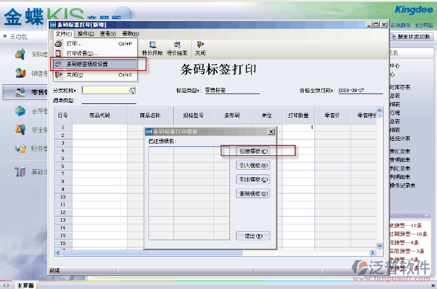The height and width of the screenshot is (289, 437).
Task: Click the 条码标签模板设置 menu icon
Action: pyautogui.click(x=59, y=65)
